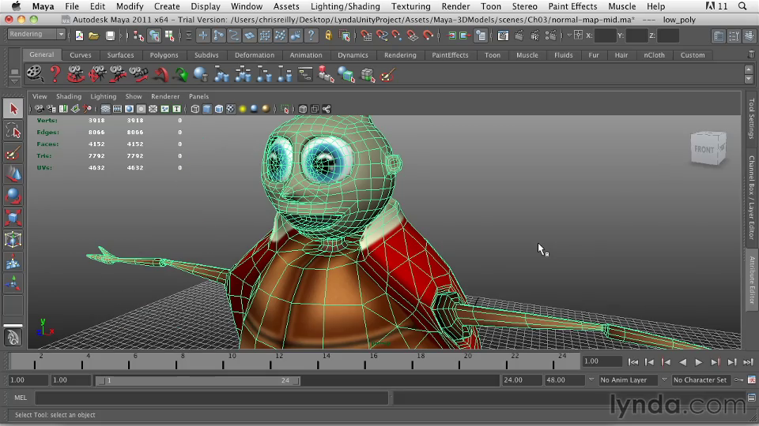Viewport: 759px width, 426px height.
Task: Click the Move tool cone icon
Action: pos(13,174)
